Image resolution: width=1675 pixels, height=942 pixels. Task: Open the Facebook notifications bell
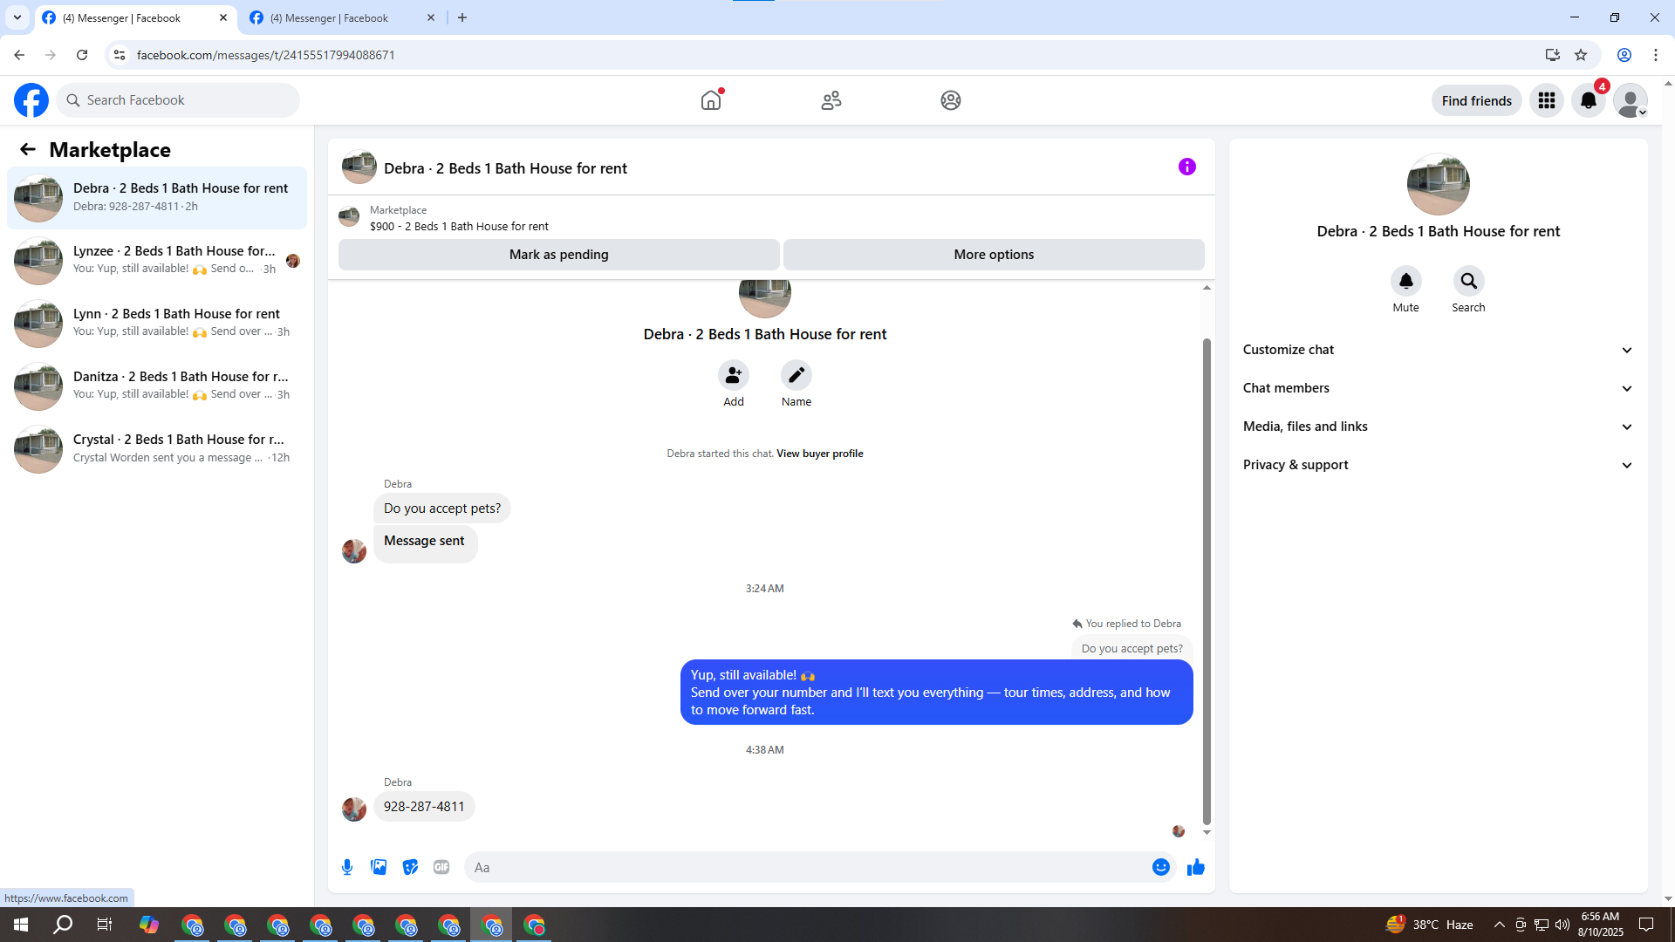click(x=1588, y=100)
